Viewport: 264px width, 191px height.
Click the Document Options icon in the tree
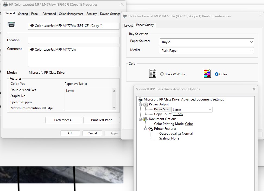[145, 119]
